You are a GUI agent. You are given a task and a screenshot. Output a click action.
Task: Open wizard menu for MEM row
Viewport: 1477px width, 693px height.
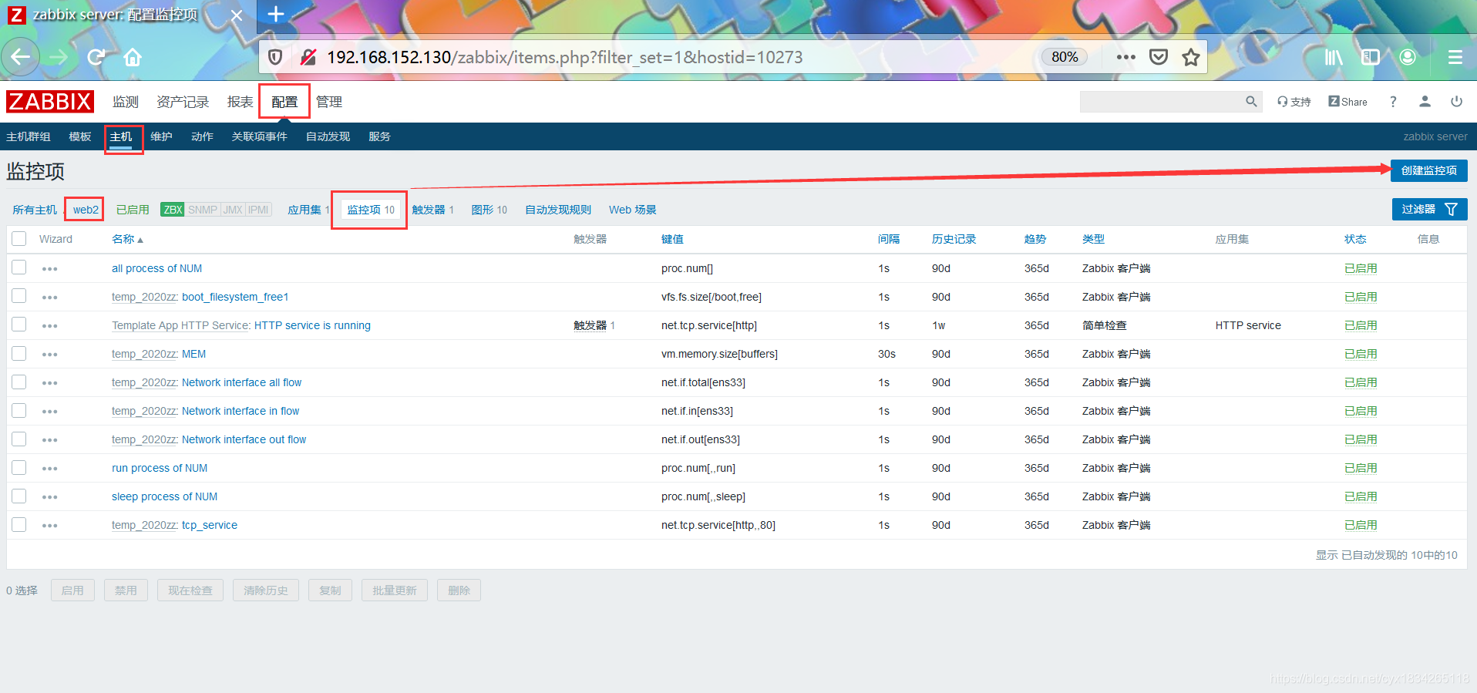click(50, 355)
